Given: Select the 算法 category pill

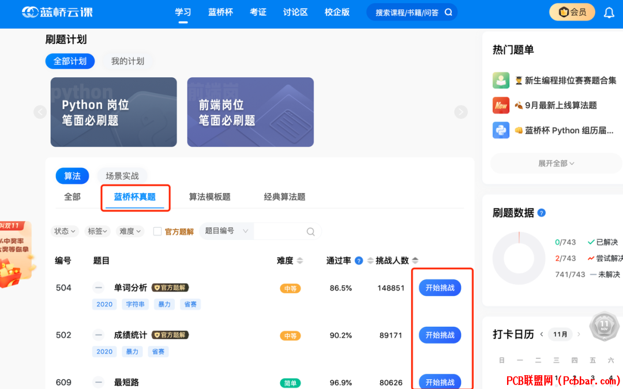Looking at the screenshot, I should coord(72,176).
